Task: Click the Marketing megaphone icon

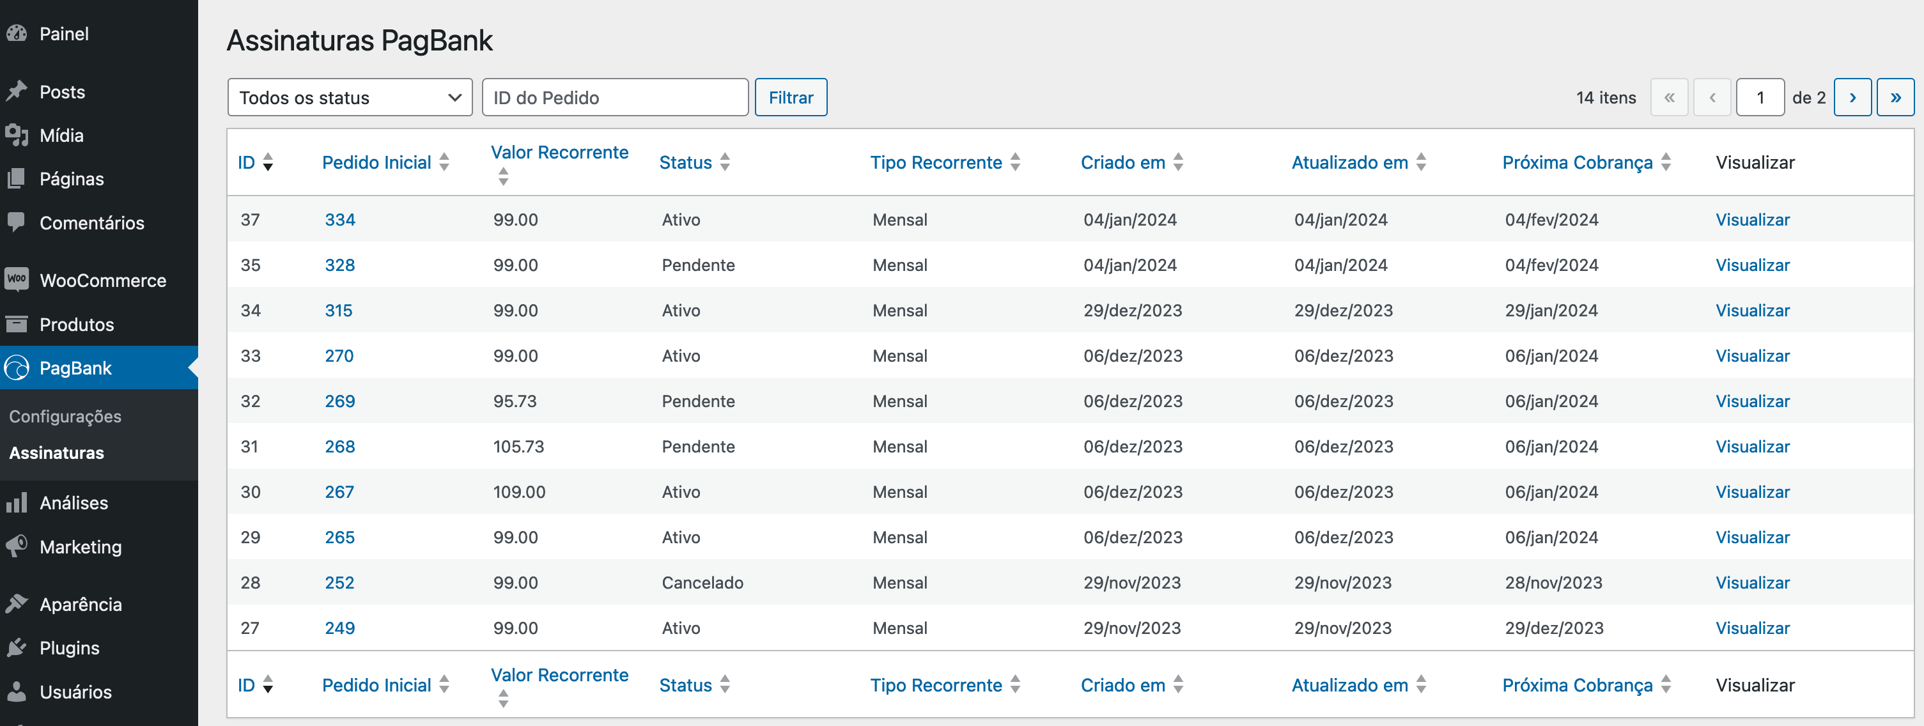Action: click(17, 546)
